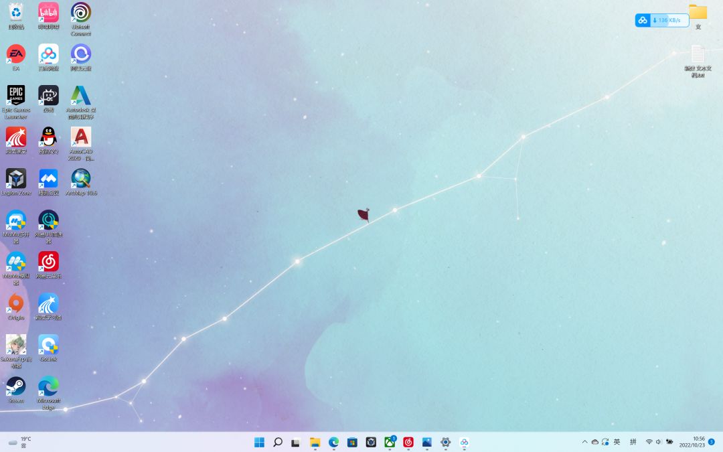Screen dimensions: 723x452
Task: Open Baidu Netdisk desktop shortcut
Action: coord(48,58)
